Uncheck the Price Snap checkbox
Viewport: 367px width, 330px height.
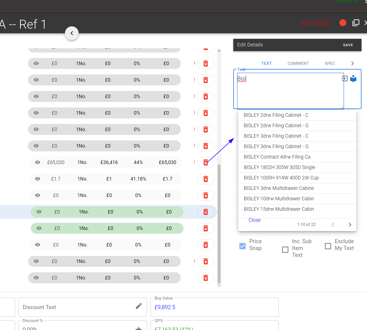click(242, 246)
